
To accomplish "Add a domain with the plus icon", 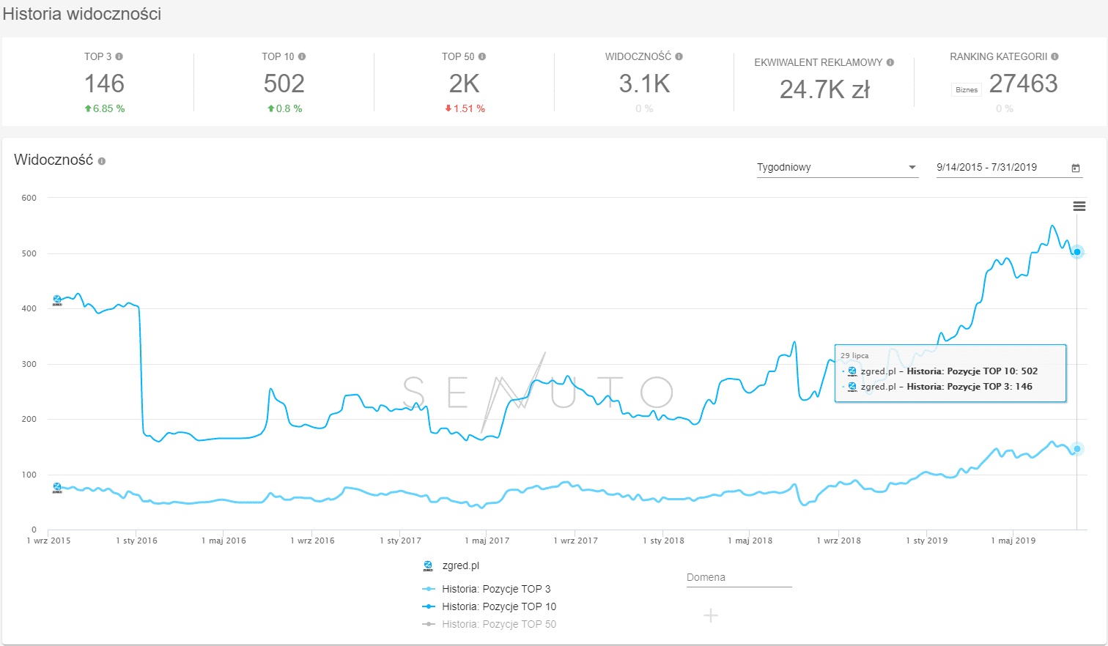I will tap(711, 615).
